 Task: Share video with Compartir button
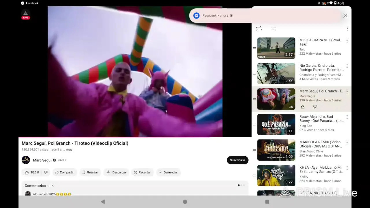point(64,172)
